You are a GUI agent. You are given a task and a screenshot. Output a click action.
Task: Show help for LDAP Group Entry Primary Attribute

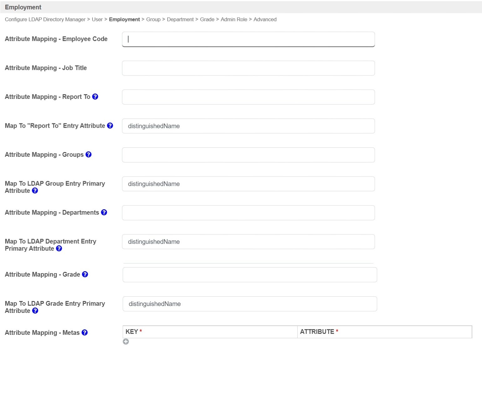(x=35, y=191)
